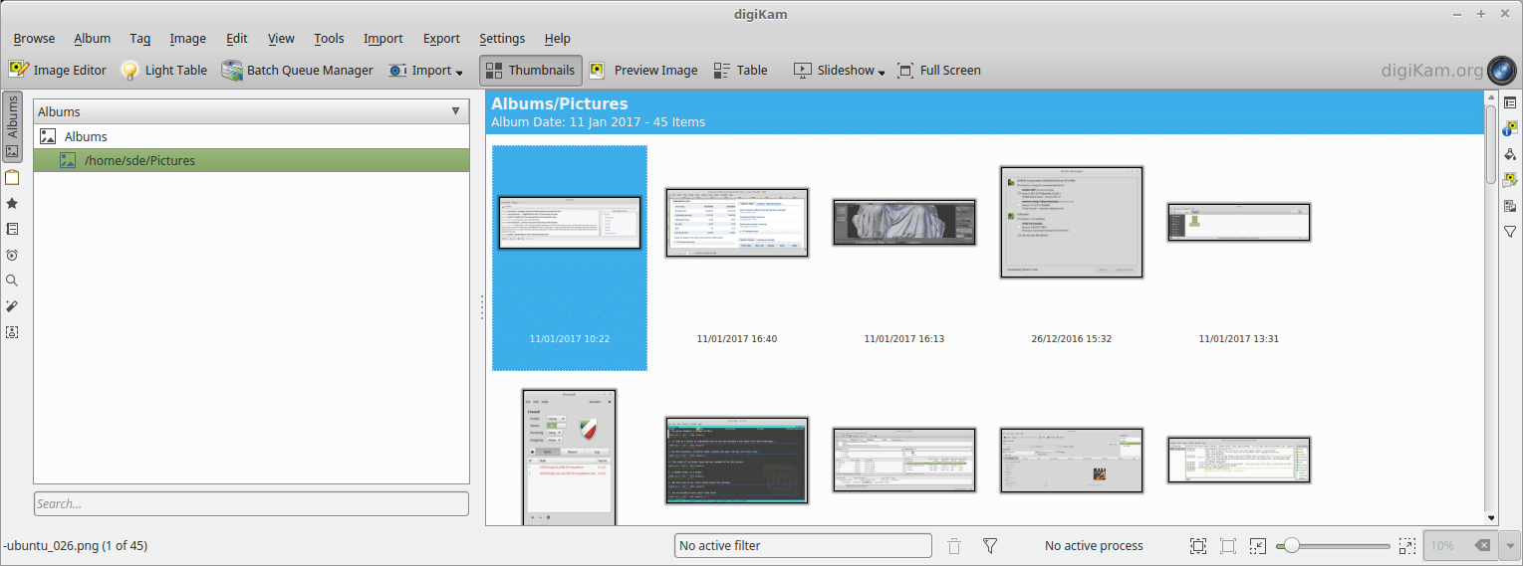1523x566 pixels.
Task: Open the People face sidebar tab
Action: [x=12, y=332]
